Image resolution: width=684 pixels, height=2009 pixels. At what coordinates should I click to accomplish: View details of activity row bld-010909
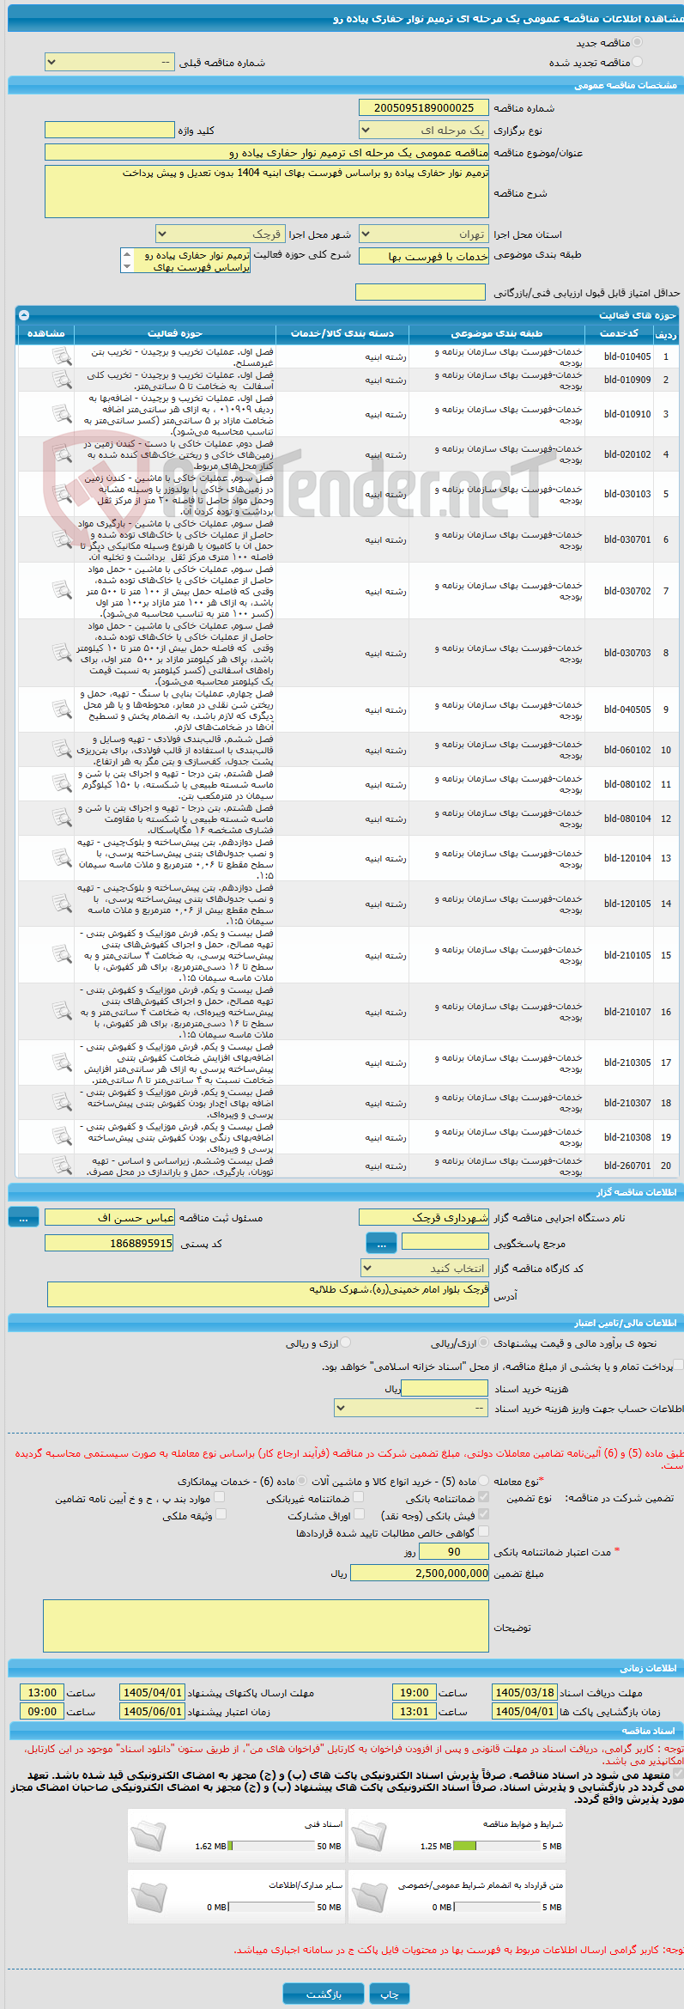[62, 379]
